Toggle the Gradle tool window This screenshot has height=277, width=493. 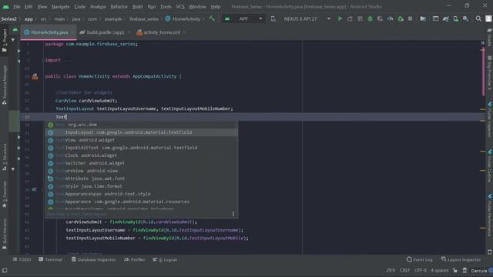pos(490,37)
